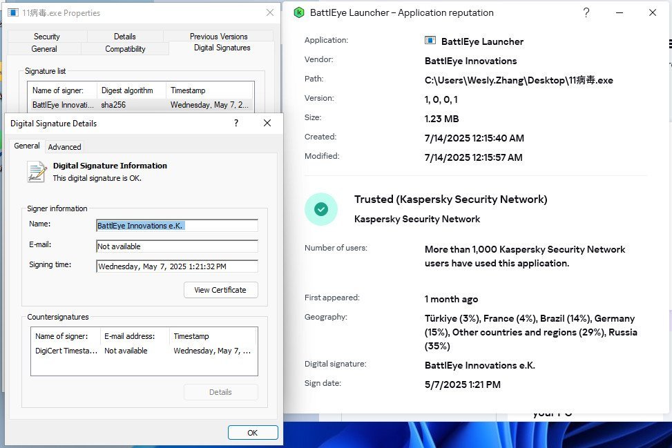
Task: Close the 11病毒.exe Properties window
Action: click(x=269, y=12)
